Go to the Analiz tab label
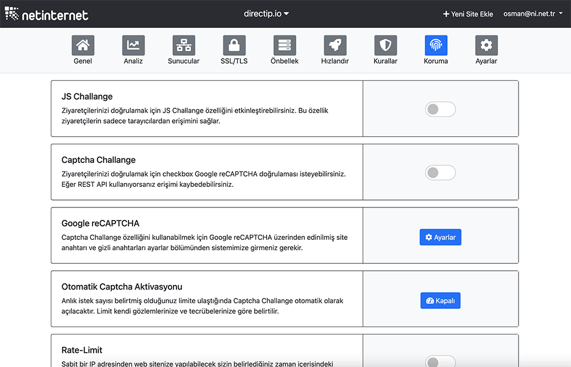The height and width of the screenshot is (367, 571). pos(133,61)
